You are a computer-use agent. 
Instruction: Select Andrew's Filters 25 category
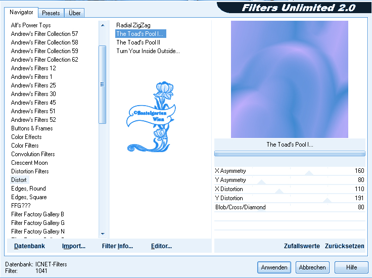click(33, 85)
